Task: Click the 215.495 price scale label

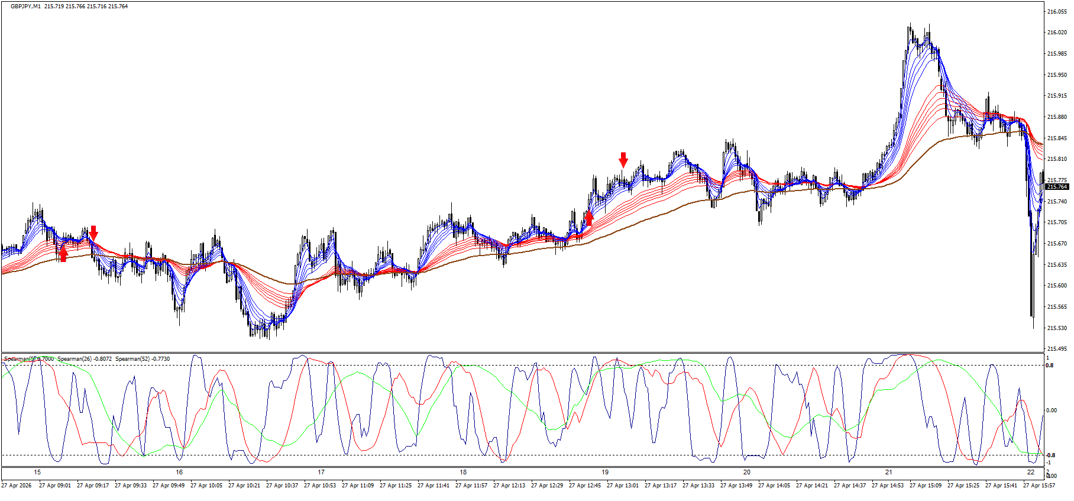Action: pos(1057,349)
